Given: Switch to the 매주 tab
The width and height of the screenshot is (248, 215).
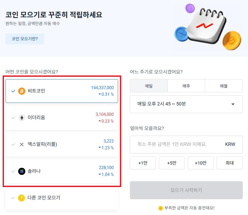Looking at the screenshot, I should [x=186, y=86].
